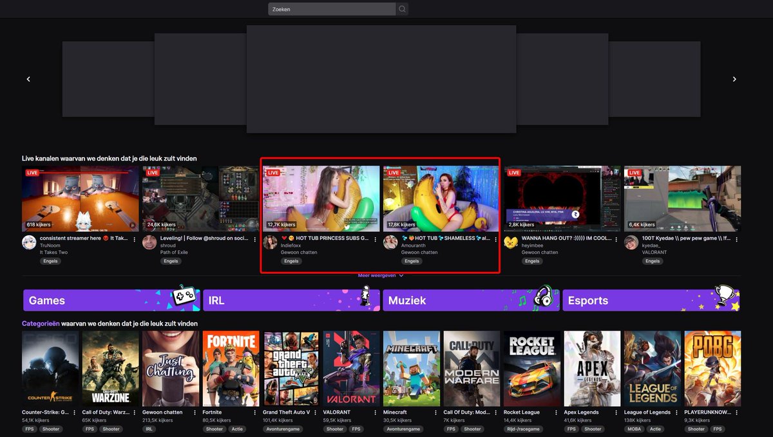Open three-dot menu for Counter-Strike category
773x437 pixels.
75,413
